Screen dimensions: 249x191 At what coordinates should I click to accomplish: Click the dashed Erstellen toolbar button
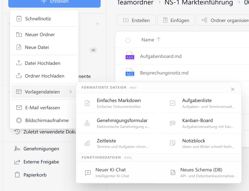(x=136, y=20)
